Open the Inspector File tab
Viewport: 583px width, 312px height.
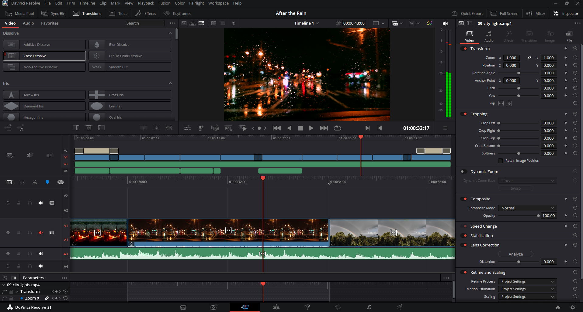click(x=569, y=36)
